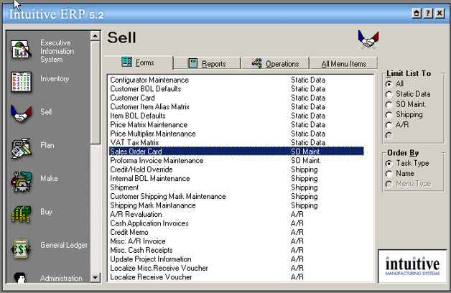Click sidebar scrollbar up arrow
Image resolution: width=451 pixels, height=293 pixels.
pos(96,36)
